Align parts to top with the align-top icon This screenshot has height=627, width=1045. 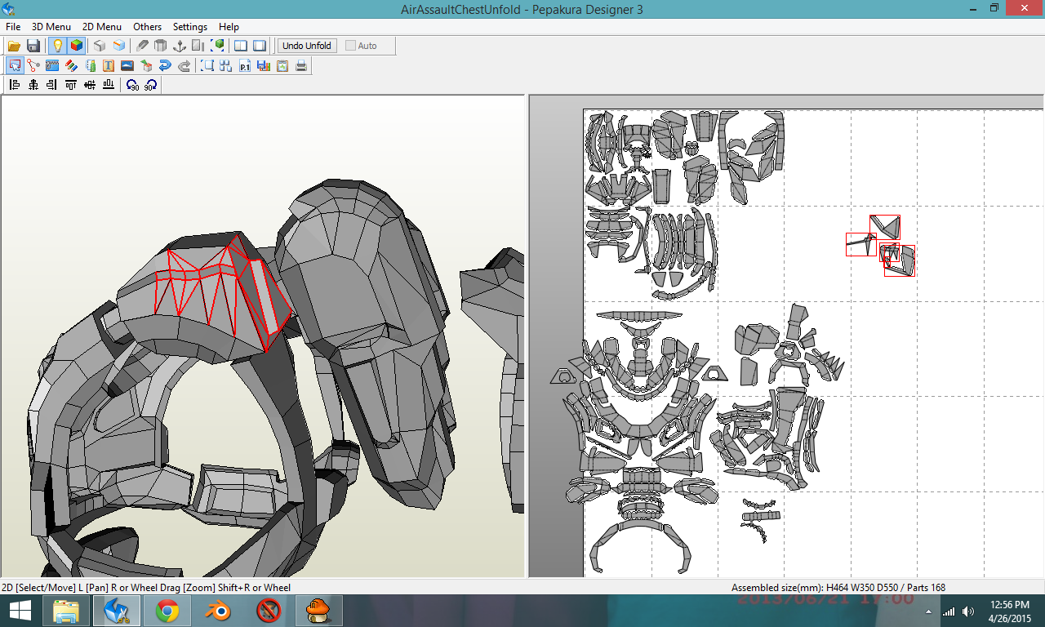pos(71,85)
